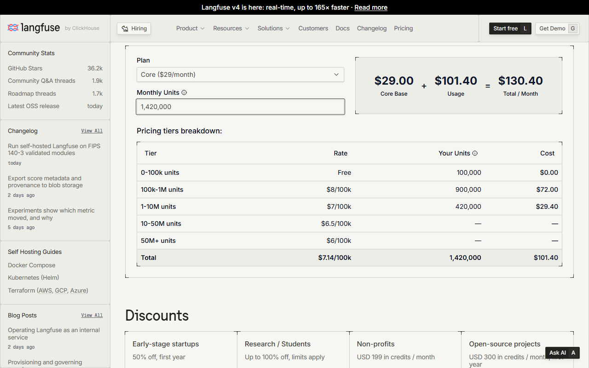Viewport: 589px width, 368px height.
Task: Open the Azure Terraform guide link
Action: [x=78, y=291]
